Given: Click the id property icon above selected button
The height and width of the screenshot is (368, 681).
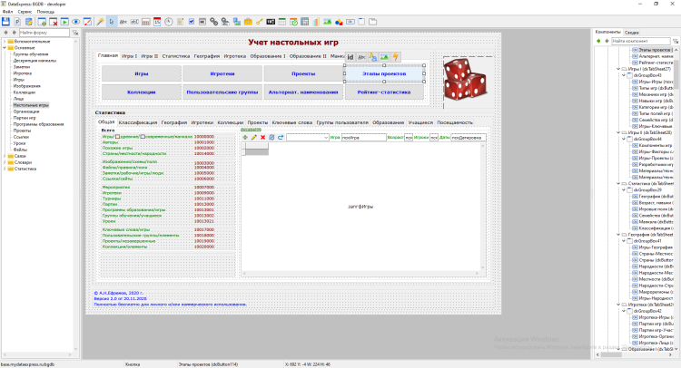Looking at the screenshot, I should 350,57.
